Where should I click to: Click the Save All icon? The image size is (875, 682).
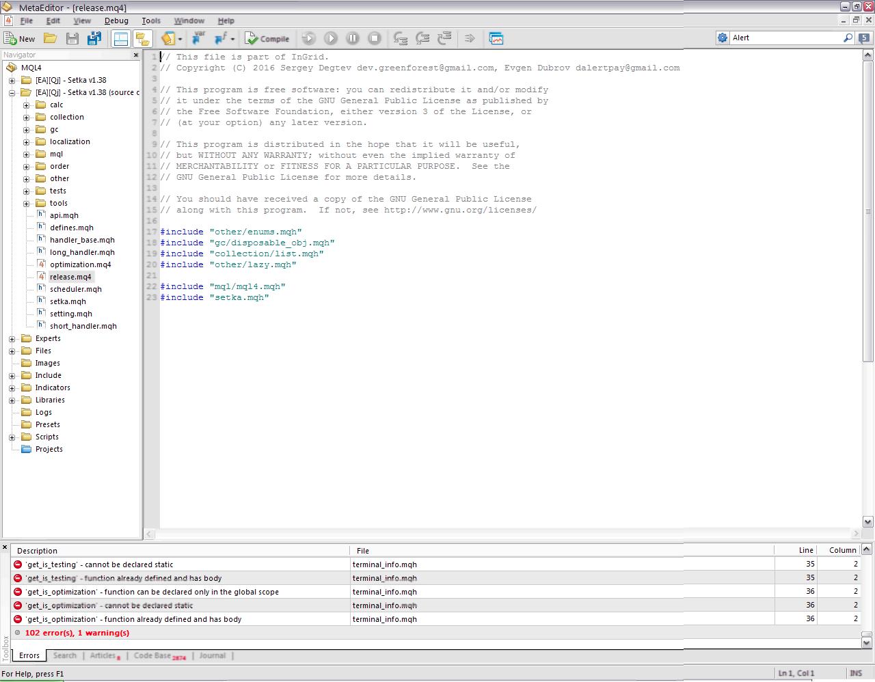pos(94,38)
